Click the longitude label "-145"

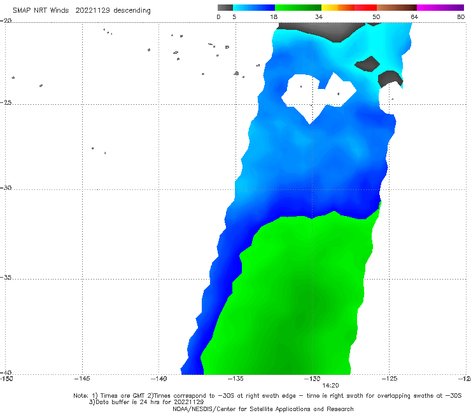pos(82,379)
